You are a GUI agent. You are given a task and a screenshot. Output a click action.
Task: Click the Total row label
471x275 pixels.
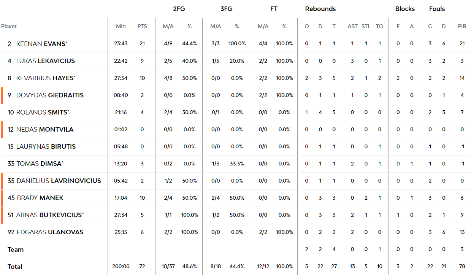tap(15, 267)
